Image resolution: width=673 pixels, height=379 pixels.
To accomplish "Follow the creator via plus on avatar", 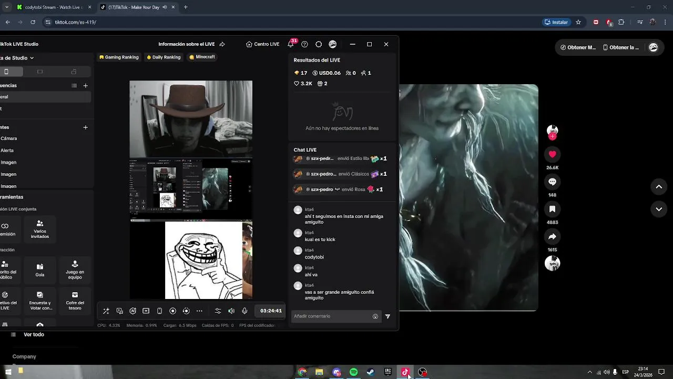I will tap(552, 136).
